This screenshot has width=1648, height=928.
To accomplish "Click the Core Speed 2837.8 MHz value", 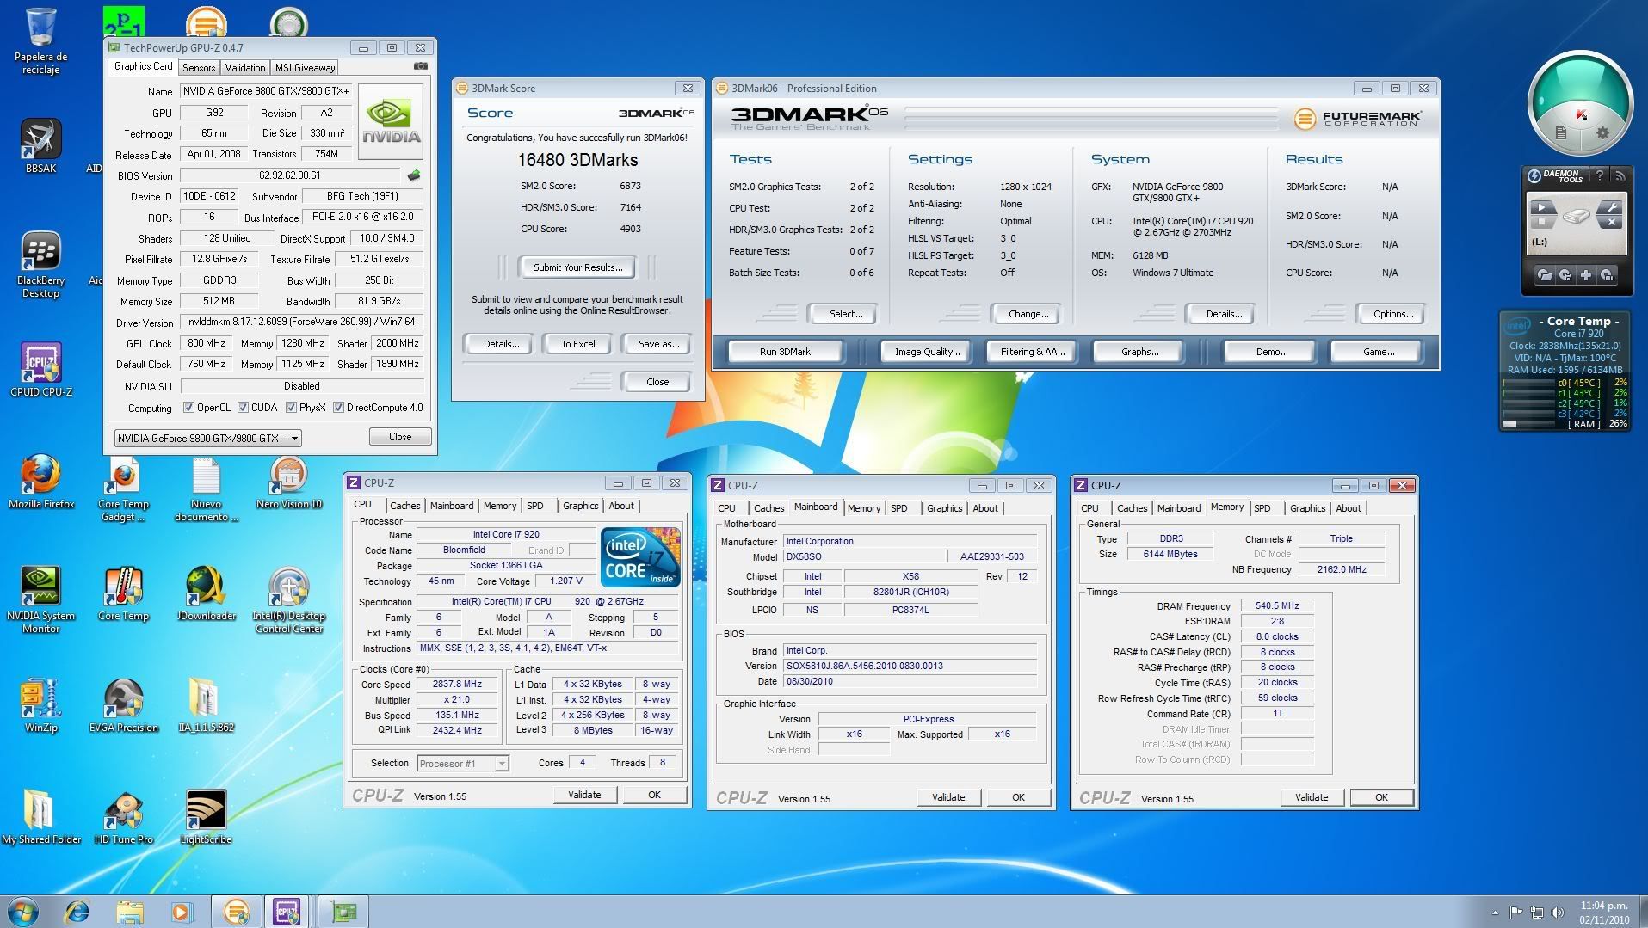I will [457, 685].
